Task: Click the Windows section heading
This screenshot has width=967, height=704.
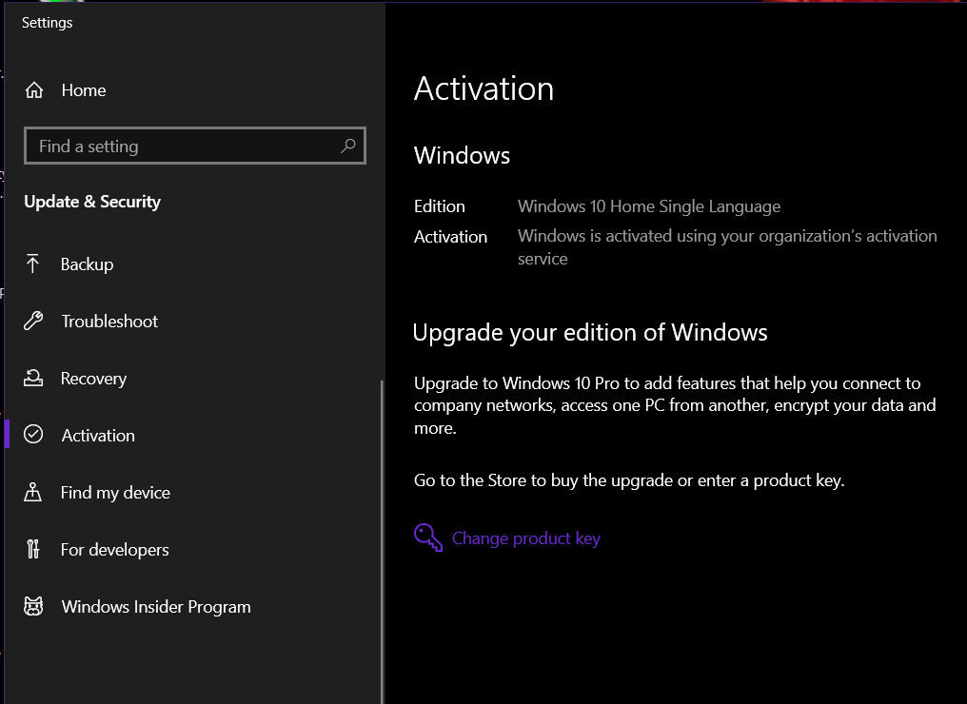Action: (x=462, y=155)
